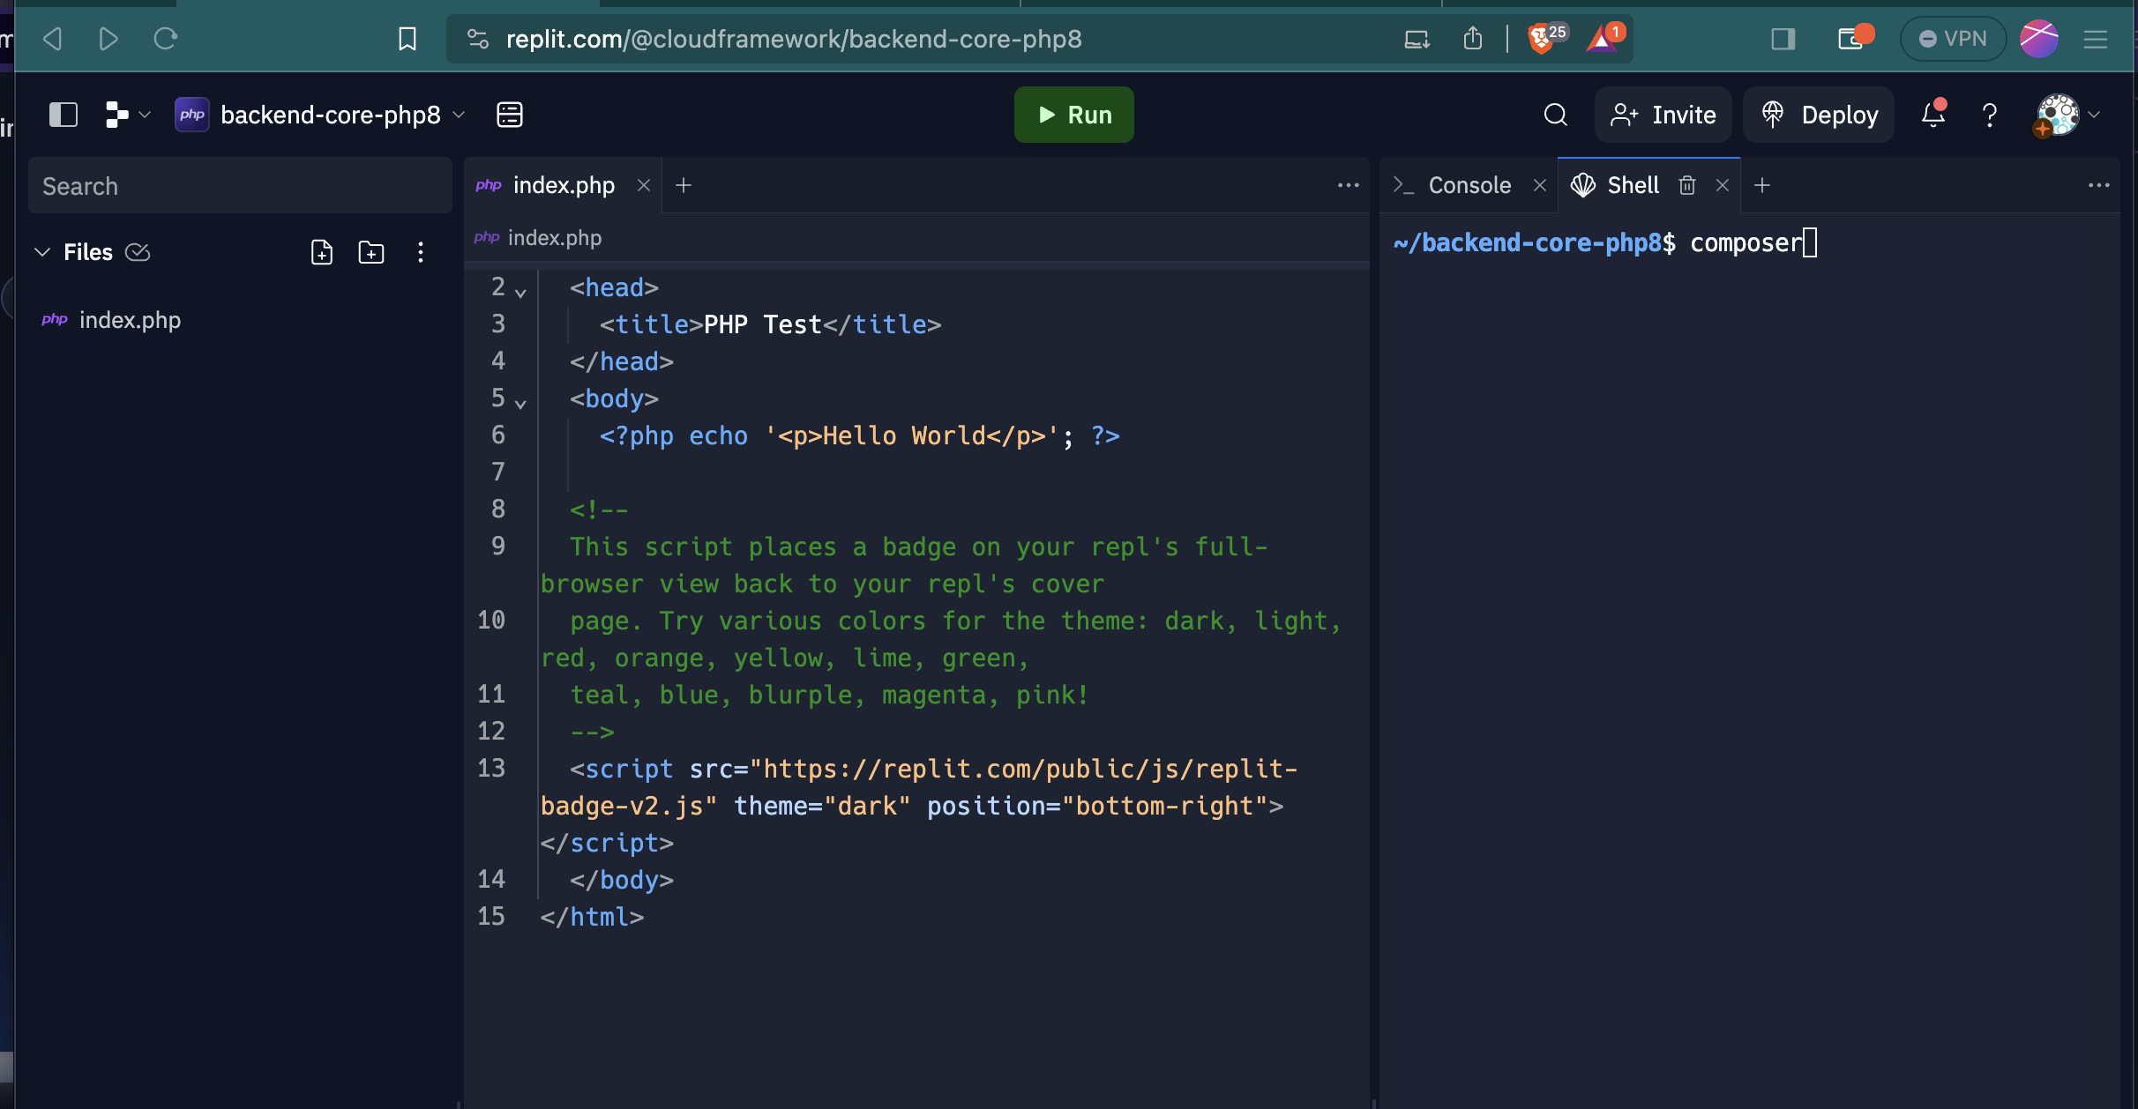The image size is (2138, 1109).
Task: Open the browser hamburger menu
Action: (x=2096, y=39)
